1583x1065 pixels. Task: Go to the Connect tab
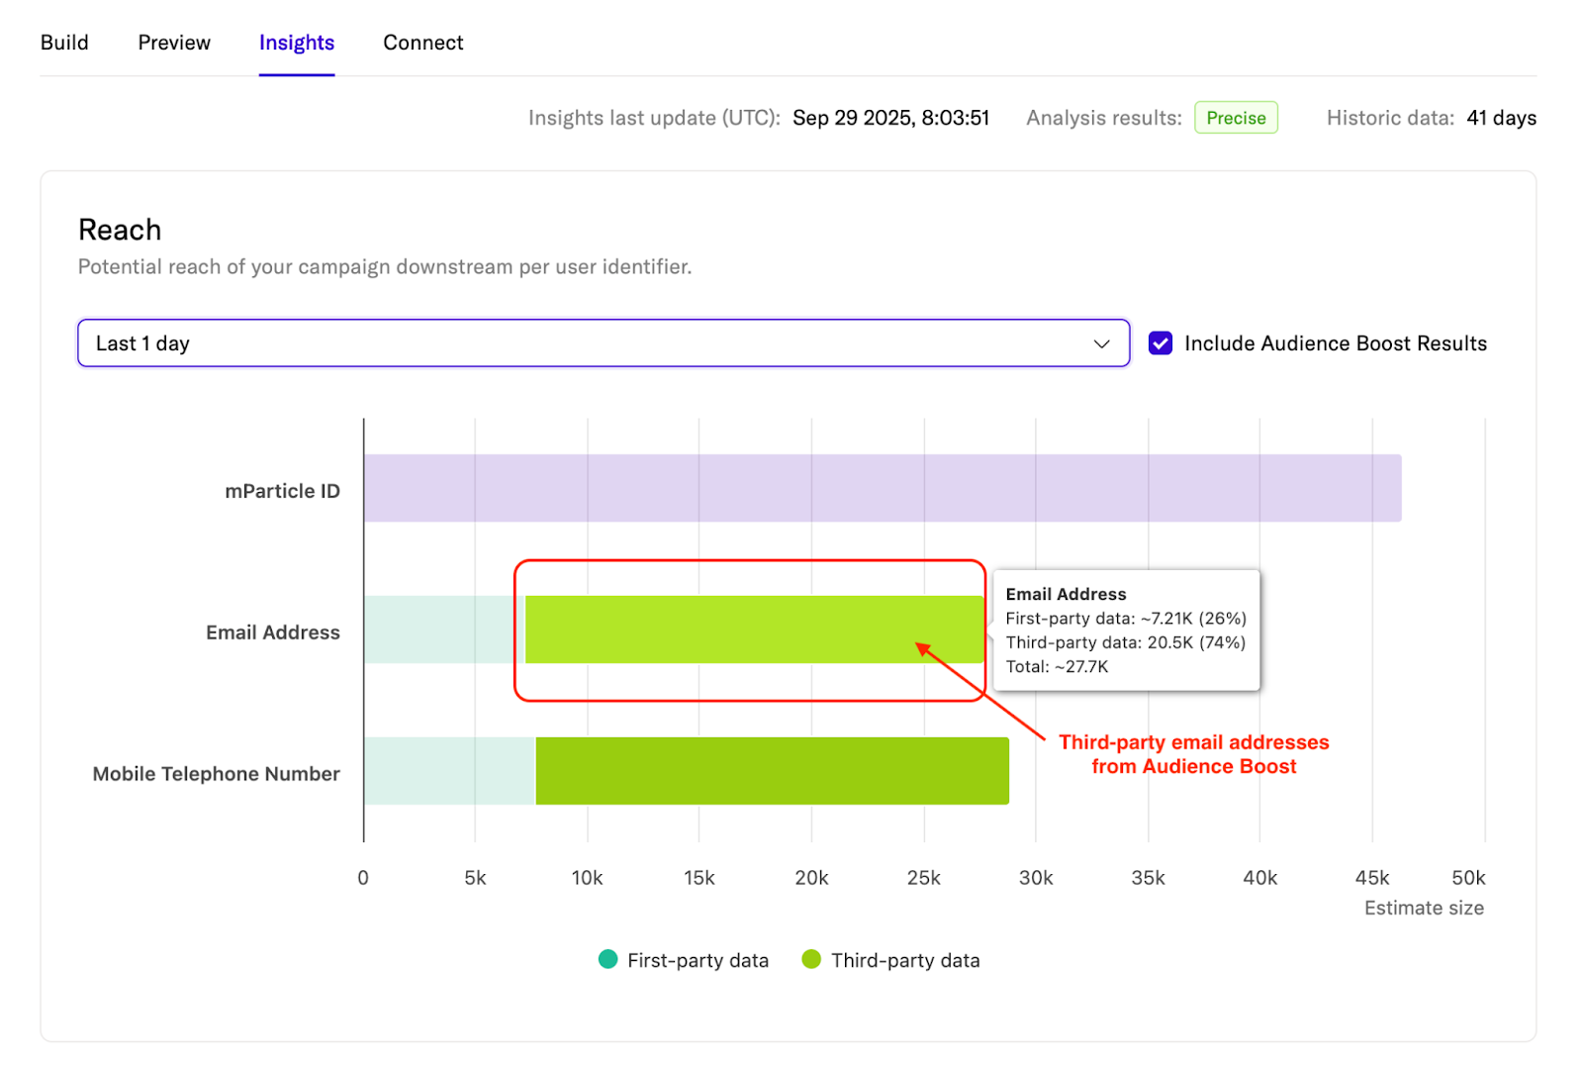coord(422,43)
